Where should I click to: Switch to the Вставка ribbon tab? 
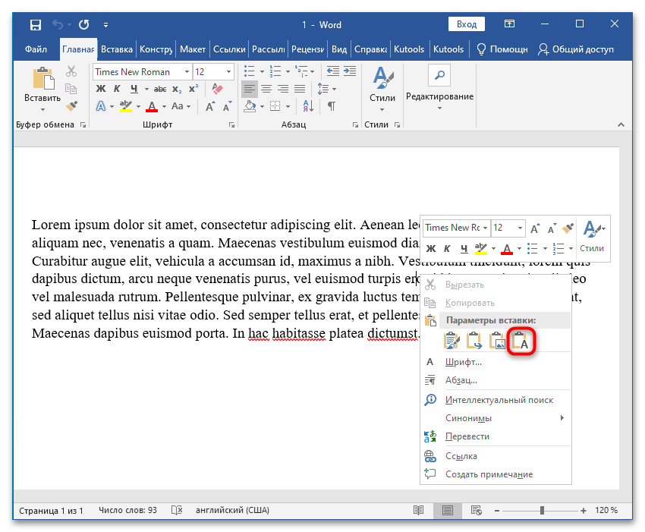click(x=117, y=49)
